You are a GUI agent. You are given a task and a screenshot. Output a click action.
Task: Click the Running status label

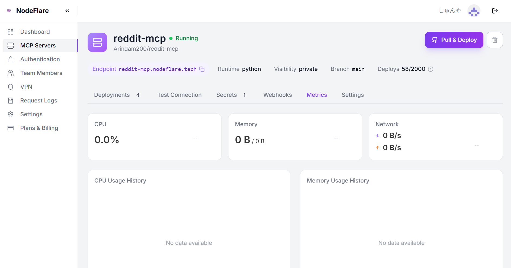[x=187, y=38]
